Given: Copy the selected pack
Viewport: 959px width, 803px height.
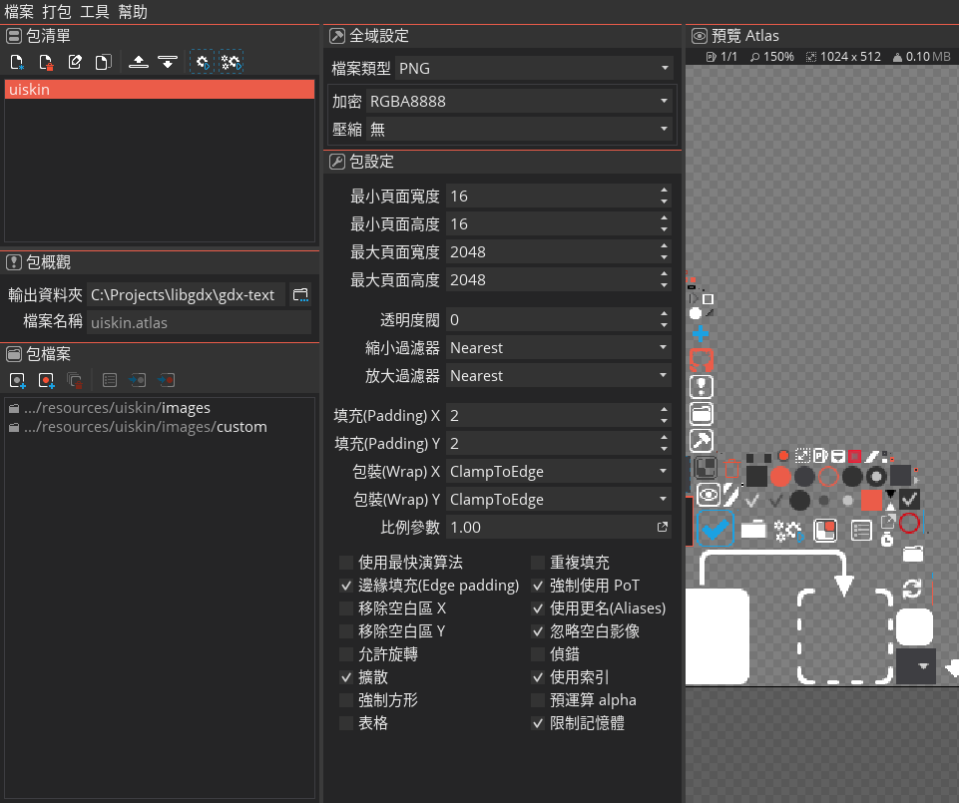Looking at the screenshot, I should coord(104,62).
